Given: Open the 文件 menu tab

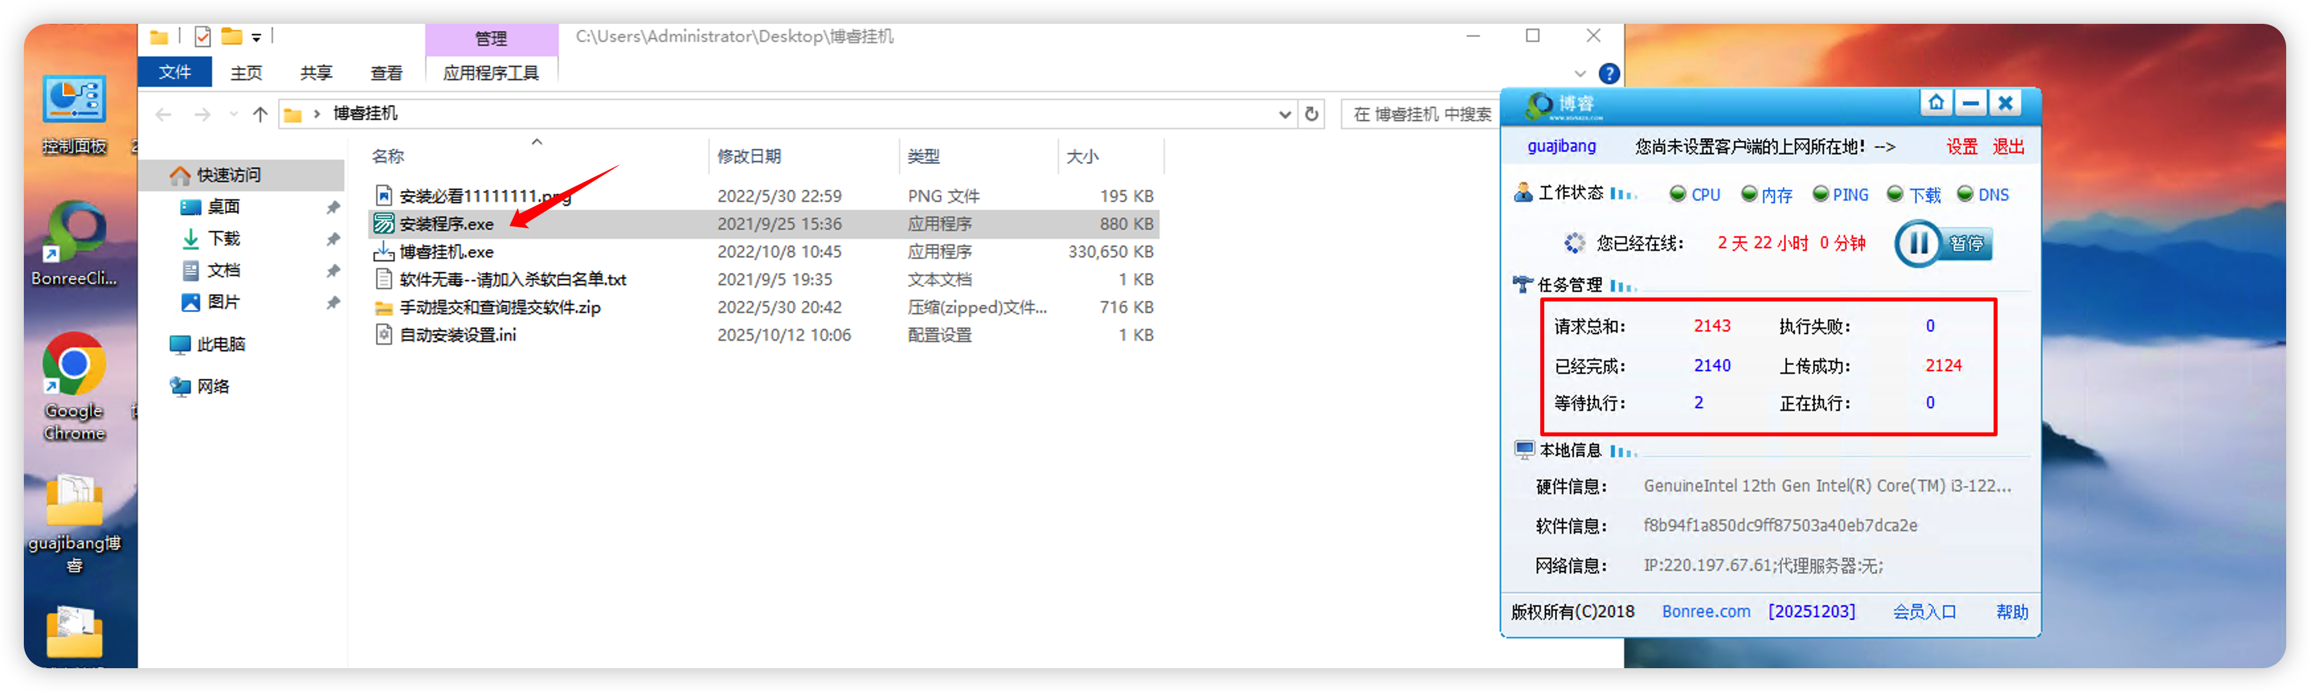Looking at the screenshot, I should click(x=175, y=73).
